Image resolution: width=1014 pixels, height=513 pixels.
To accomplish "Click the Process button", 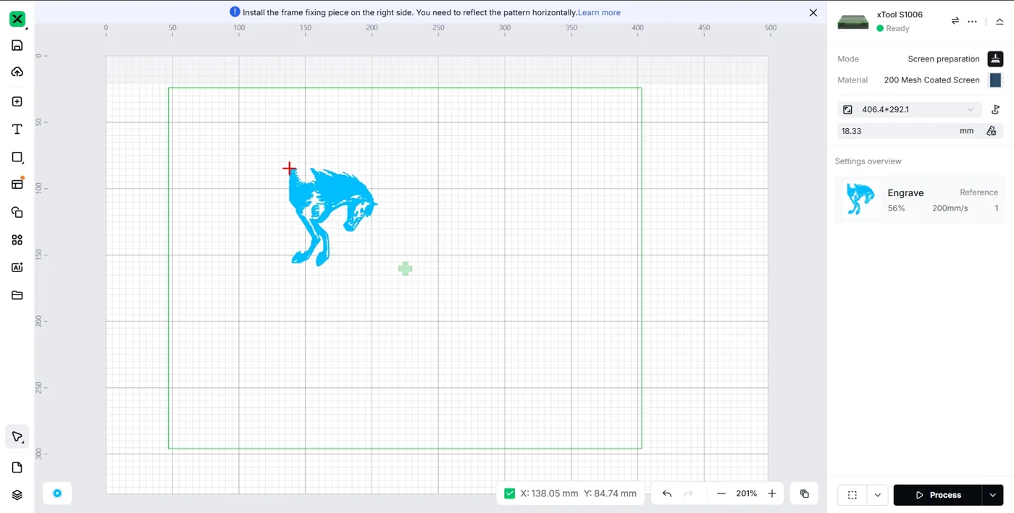I will point(938,495).
